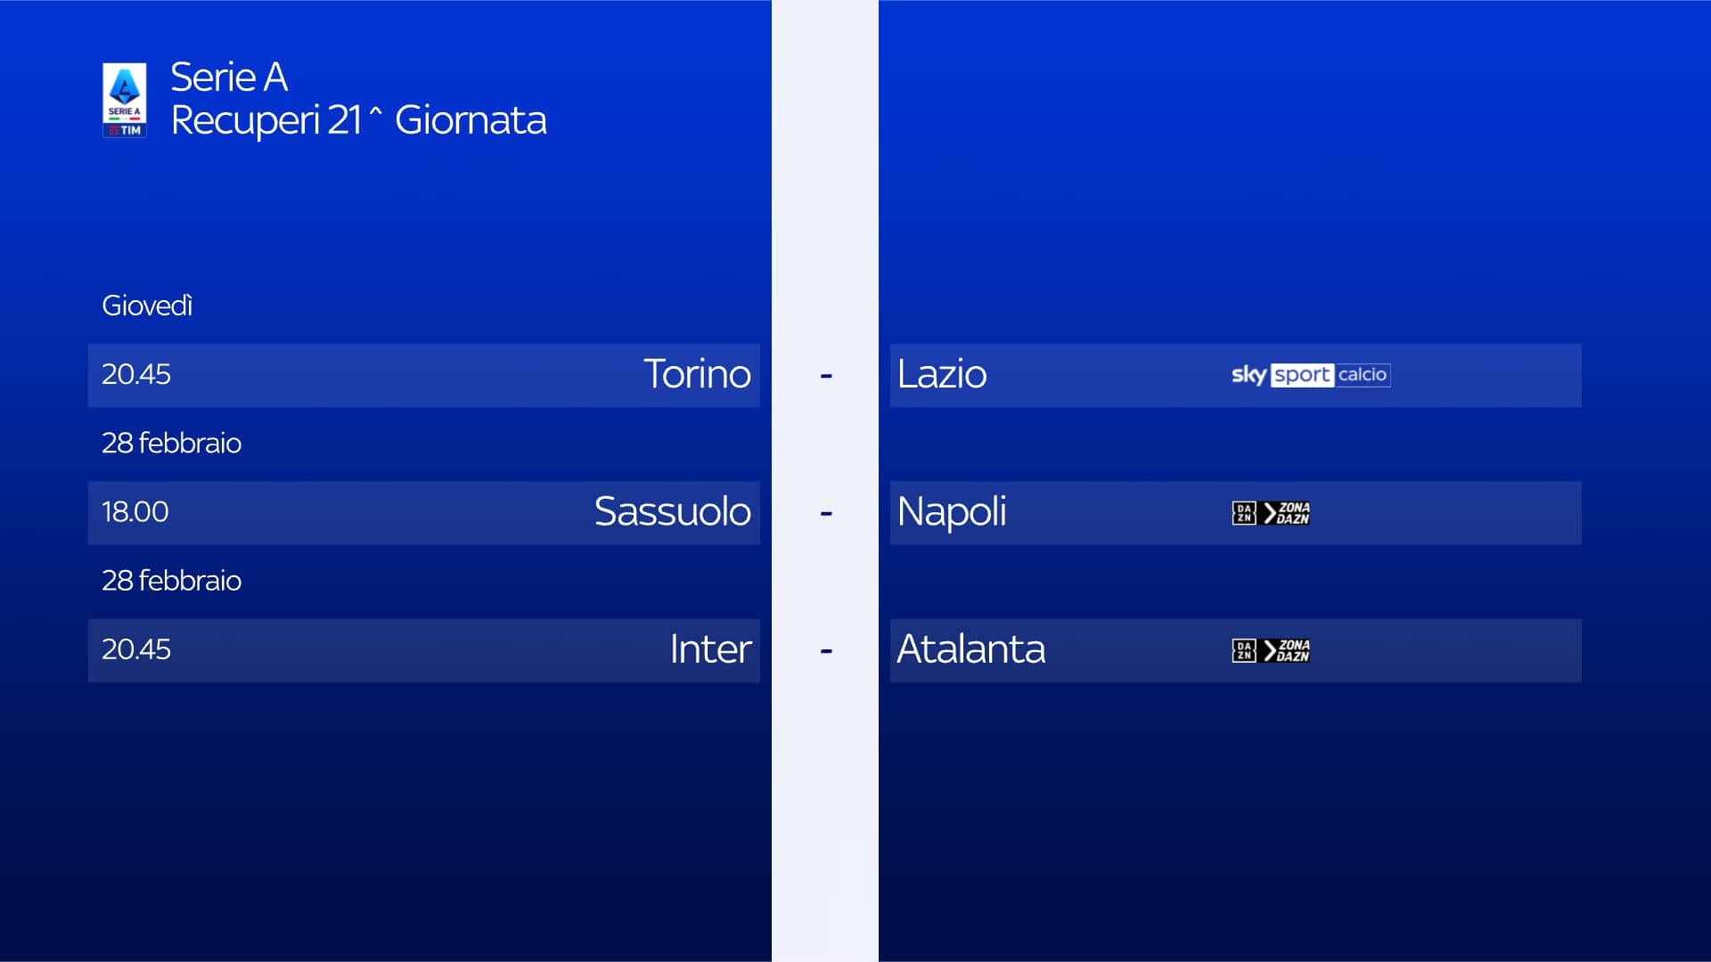Screen dimensions: 1711x962
Task: Click the 18.00 kickoff time for Sassuolo
Action: tap(135, 512)
